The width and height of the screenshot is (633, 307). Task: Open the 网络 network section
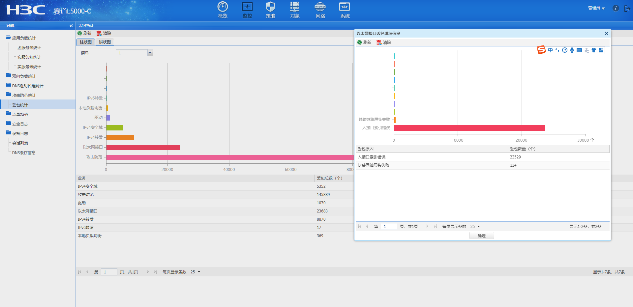pos(320,10)
